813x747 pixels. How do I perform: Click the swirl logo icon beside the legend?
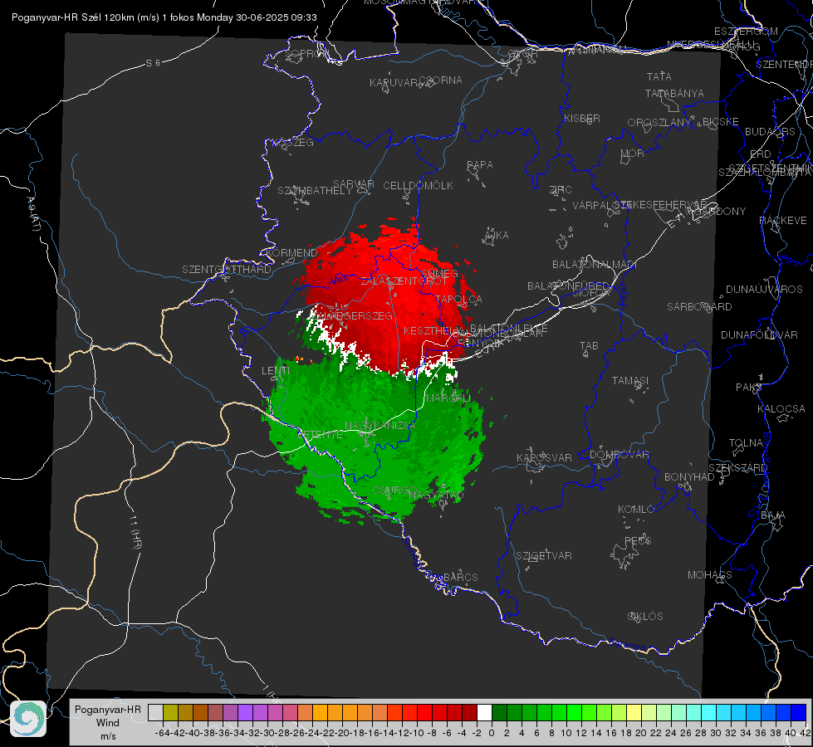point(28,719)
